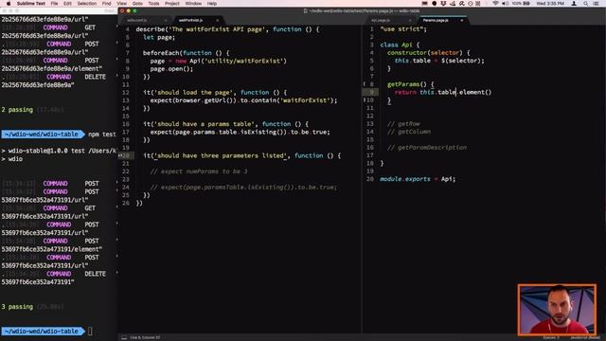Click the '2 passing' result in the terminal

click(x=17, y=110)
